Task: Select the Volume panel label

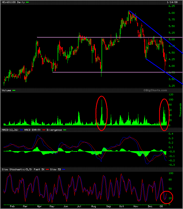Action: tap(6, 90)
